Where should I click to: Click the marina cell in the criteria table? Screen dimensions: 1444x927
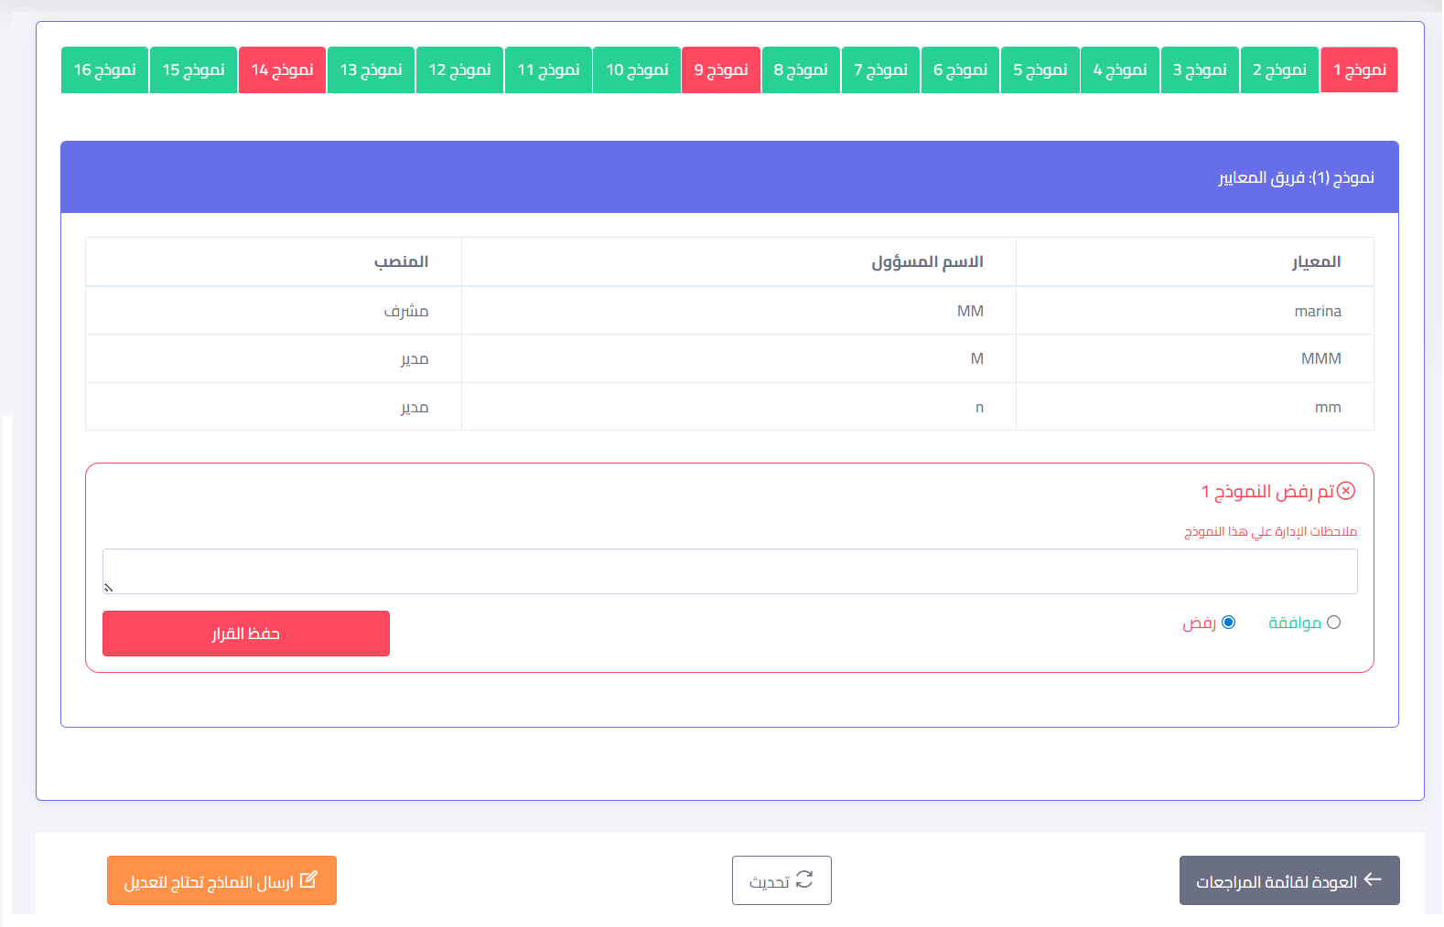coord(1317,312)
